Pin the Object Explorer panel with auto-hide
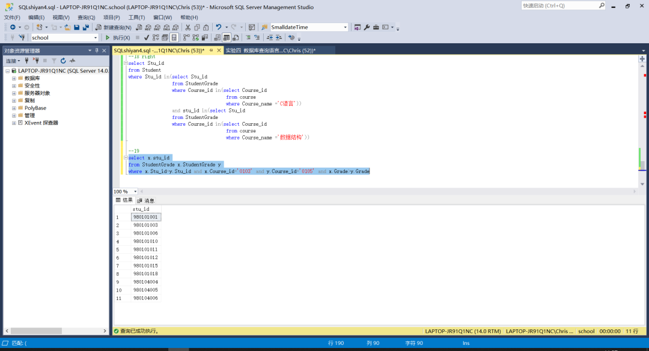 point(97,51)
